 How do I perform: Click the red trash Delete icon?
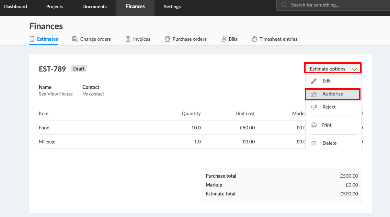314,143
